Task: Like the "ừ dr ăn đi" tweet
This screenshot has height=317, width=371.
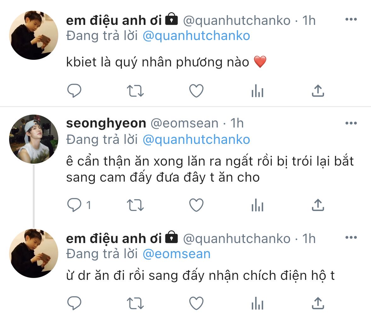Action: point(196,303)
